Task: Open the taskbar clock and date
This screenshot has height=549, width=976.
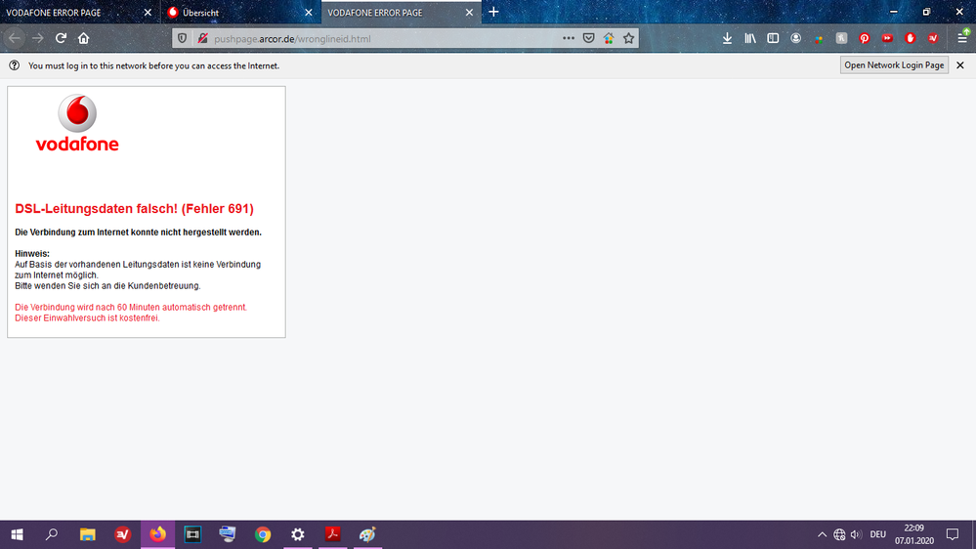Action: (x=914, y=534)
